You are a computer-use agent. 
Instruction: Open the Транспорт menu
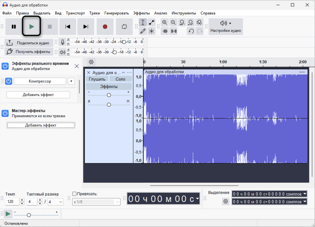point(75,13)
